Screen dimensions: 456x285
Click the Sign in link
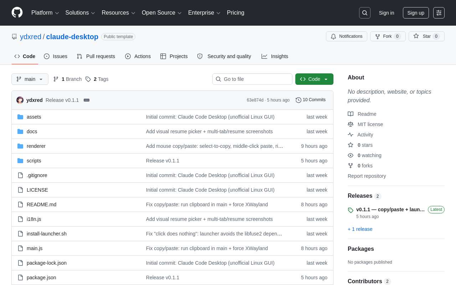coord(387,13)
